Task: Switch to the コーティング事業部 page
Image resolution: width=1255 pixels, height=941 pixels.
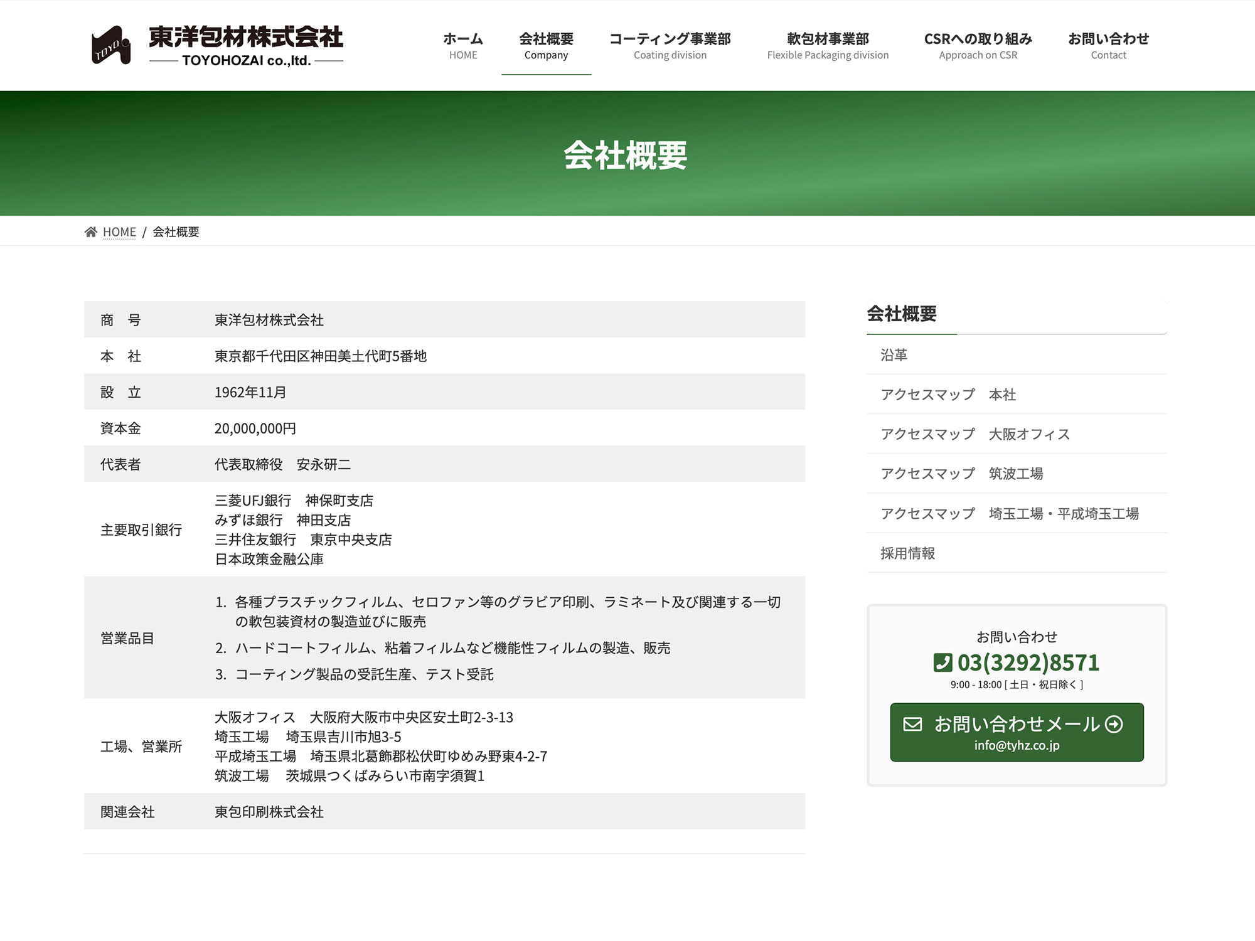Action: pyautogui.click(x=670, y=45)
